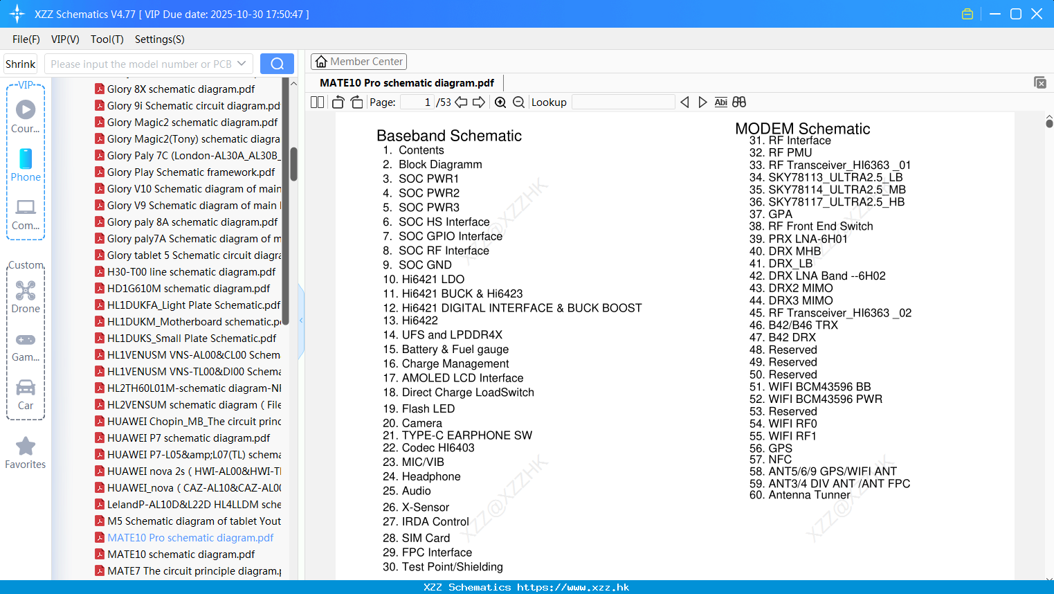
Task: Toggle the two-page view icon
Action: (x=317, y=102)
